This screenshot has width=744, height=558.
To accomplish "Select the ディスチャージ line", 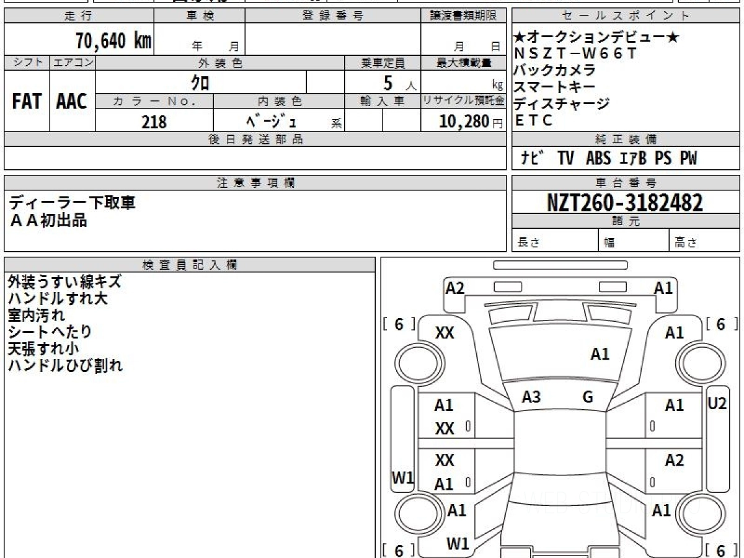I will pos(562,104).
